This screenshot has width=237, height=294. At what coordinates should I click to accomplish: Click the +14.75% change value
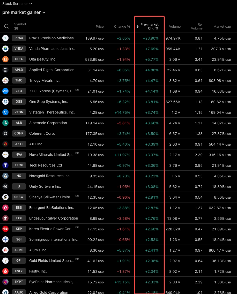click(122, 112)
